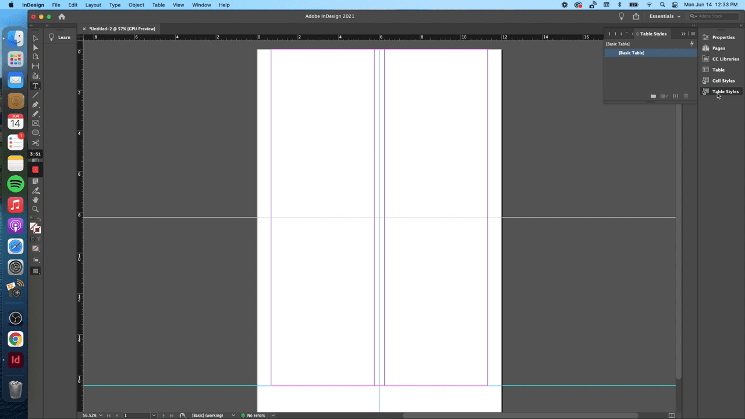The width and height of the screenshot is (745, 419).
Task: Choose the Pen tool
Action: pyautogui.click(x=35, y=105)
